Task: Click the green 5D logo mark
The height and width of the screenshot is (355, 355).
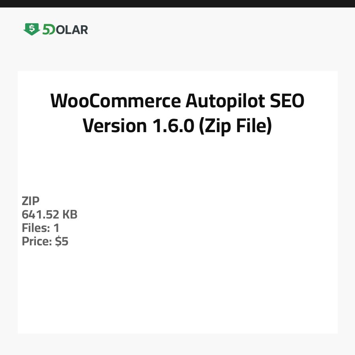Action: [x=49, y=30]
